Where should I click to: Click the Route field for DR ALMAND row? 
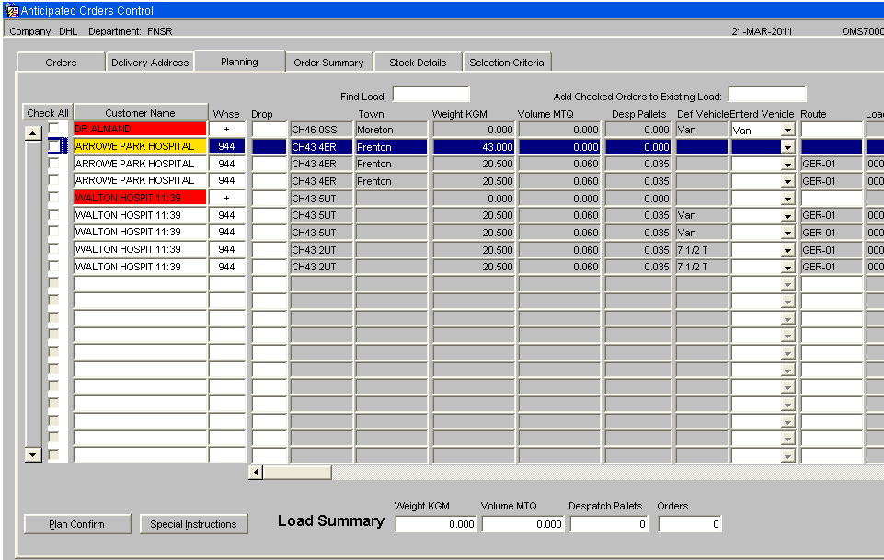(832, 130)
